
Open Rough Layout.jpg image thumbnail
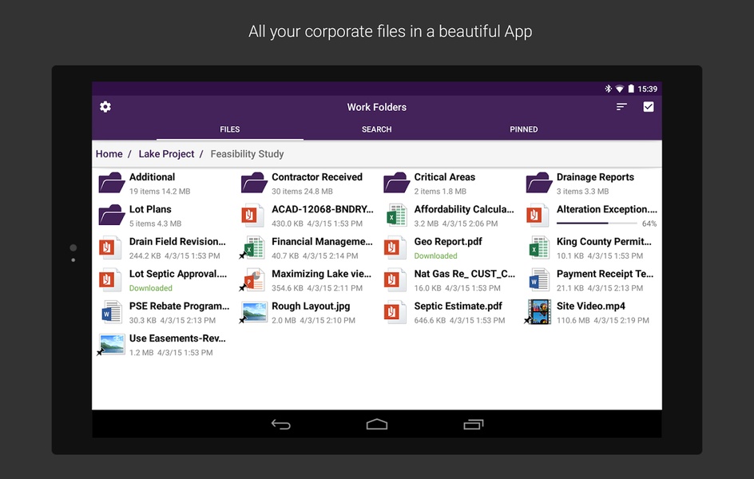click(x=254, y=312)
